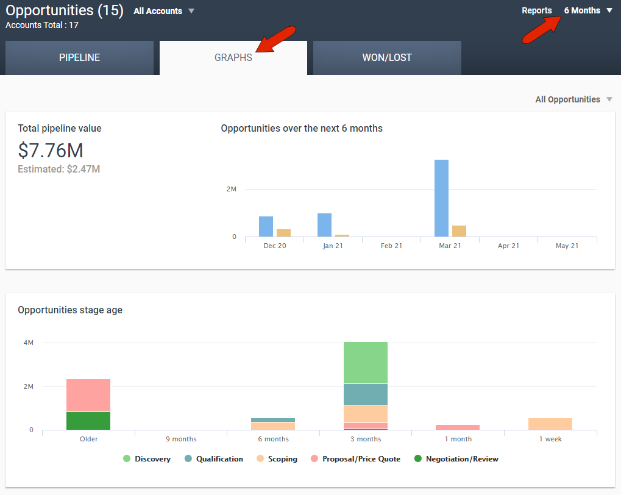Click the light green Discovery legend dot
The height and width of the screenshot is (495, 621).
(127, 459)
